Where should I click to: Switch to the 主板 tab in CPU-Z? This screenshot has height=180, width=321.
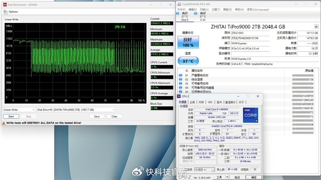point(192,102)
